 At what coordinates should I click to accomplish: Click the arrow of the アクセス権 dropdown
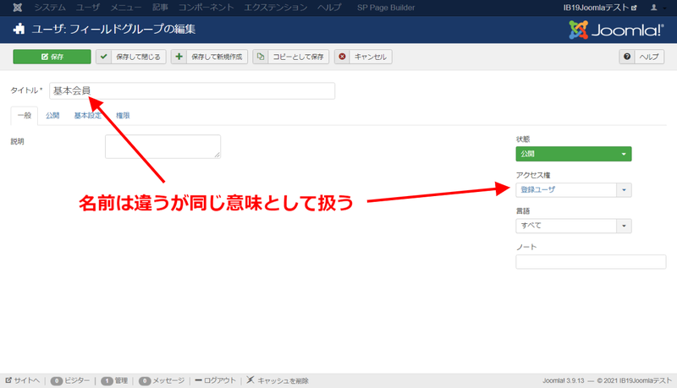(x=624, y=189)
